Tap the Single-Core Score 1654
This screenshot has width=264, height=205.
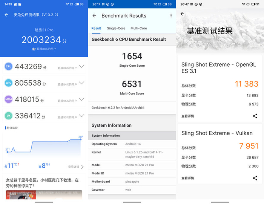(132, 56)
